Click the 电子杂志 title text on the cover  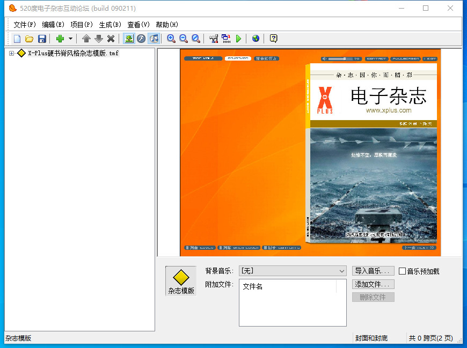click(x=389, y=96)
